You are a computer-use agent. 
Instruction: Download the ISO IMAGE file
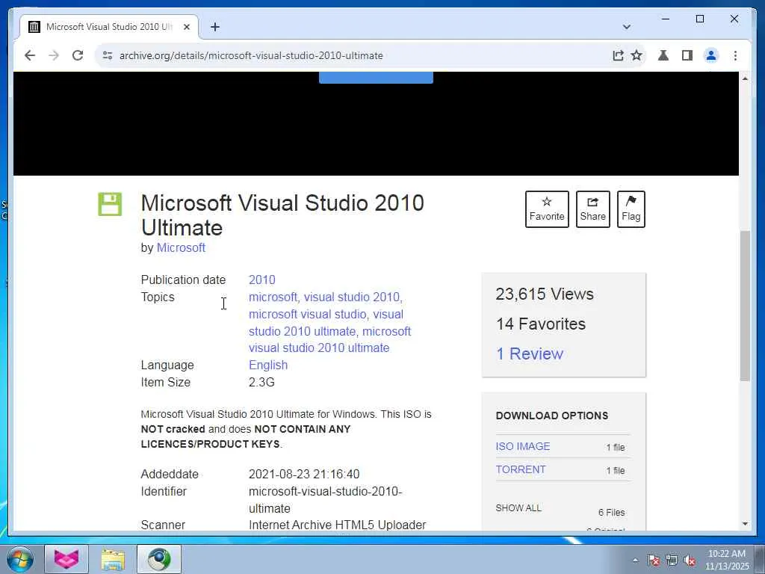coord(522,446)
